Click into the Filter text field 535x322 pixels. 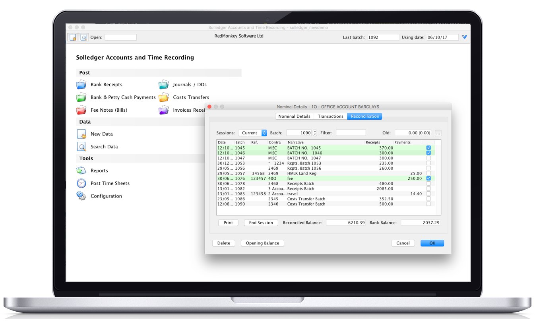click(x=351, y=133)
